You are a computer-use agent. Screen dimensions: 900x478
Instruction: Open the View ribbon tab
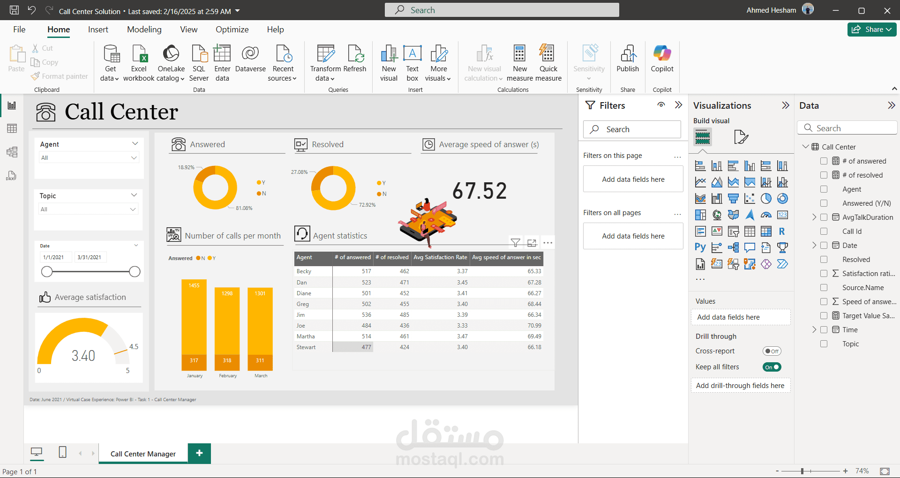coord(189,30)
